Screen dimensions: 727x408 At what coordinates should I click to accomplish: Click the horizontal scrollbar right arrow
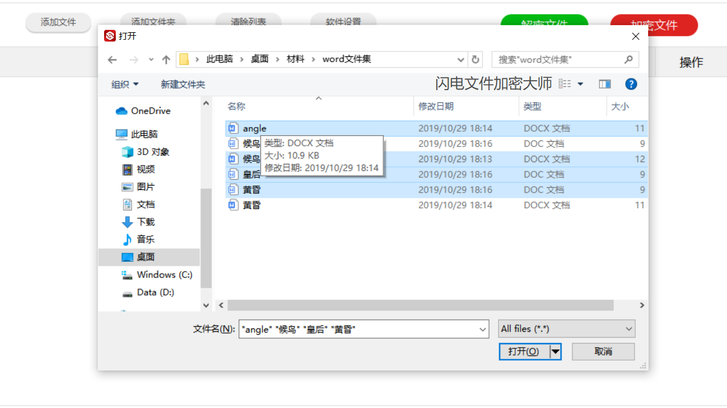(642, 305)
